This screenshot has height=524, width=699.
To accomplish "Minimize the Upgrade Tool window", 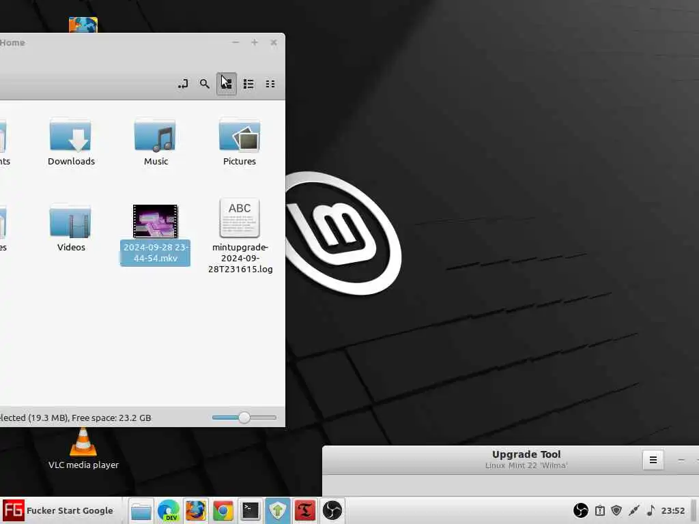I will (x=681, y=460).
